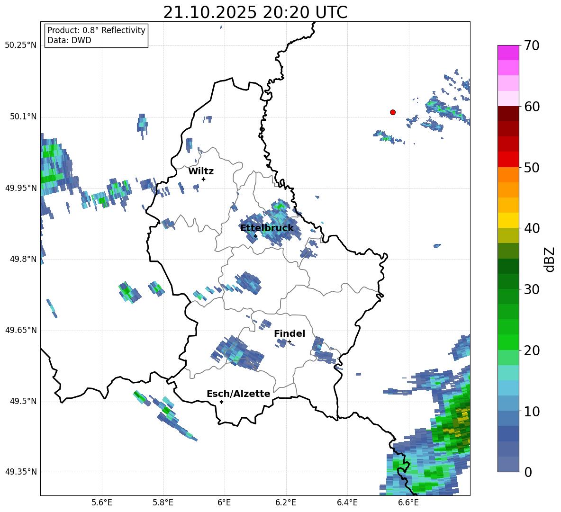This screenshot has height=512, width=561.
Task: Click the Esch/Alzette location cross marker
Action: point(221,402)
